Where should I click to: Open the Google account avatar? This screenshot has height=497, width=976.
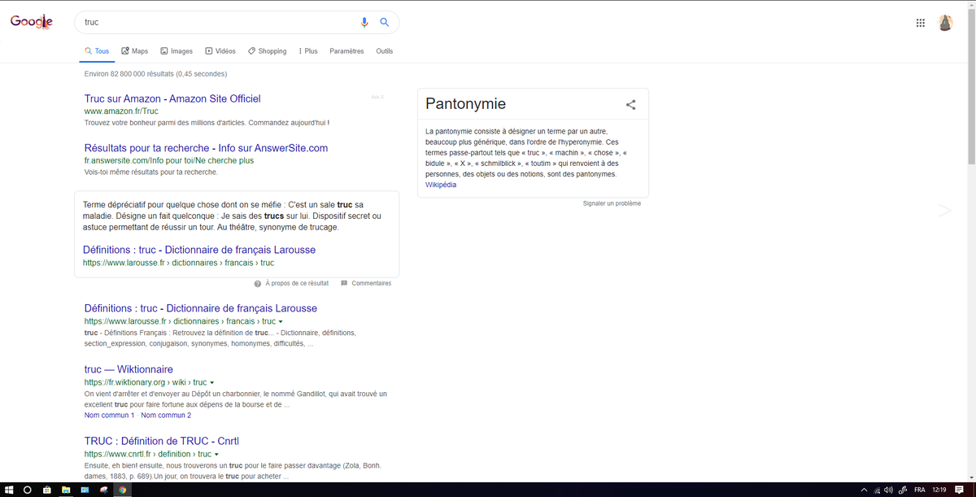pos(945,23)
